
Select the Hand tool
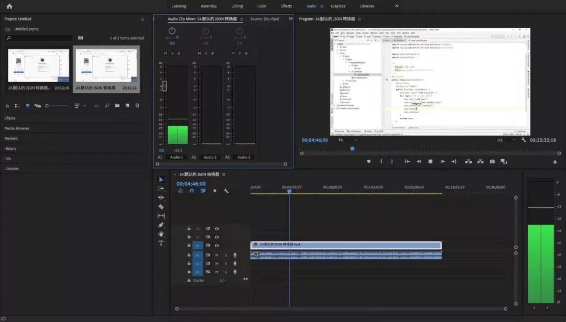161,234
